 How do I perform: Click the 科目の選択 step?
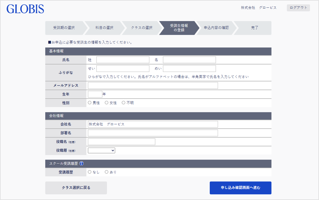click(104, 28)
